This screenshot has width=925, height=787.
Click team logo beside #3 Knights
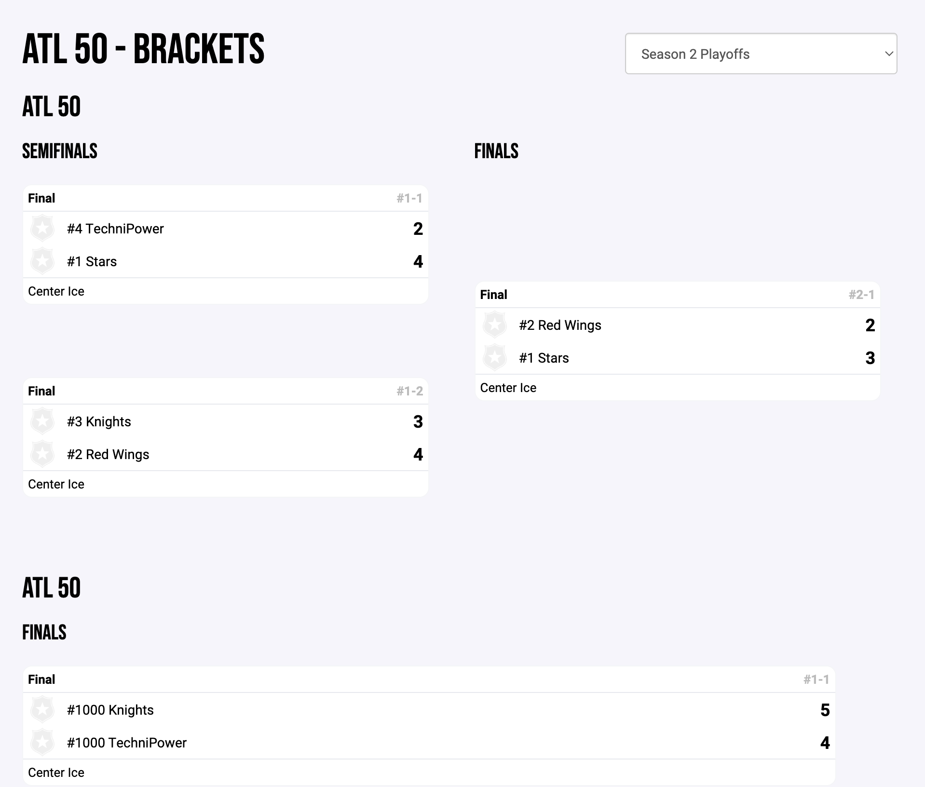[42, 421]
